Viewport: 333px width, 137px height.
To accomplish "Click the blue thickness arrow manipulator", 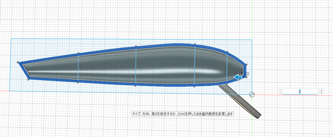I will (x=238, y=77).
